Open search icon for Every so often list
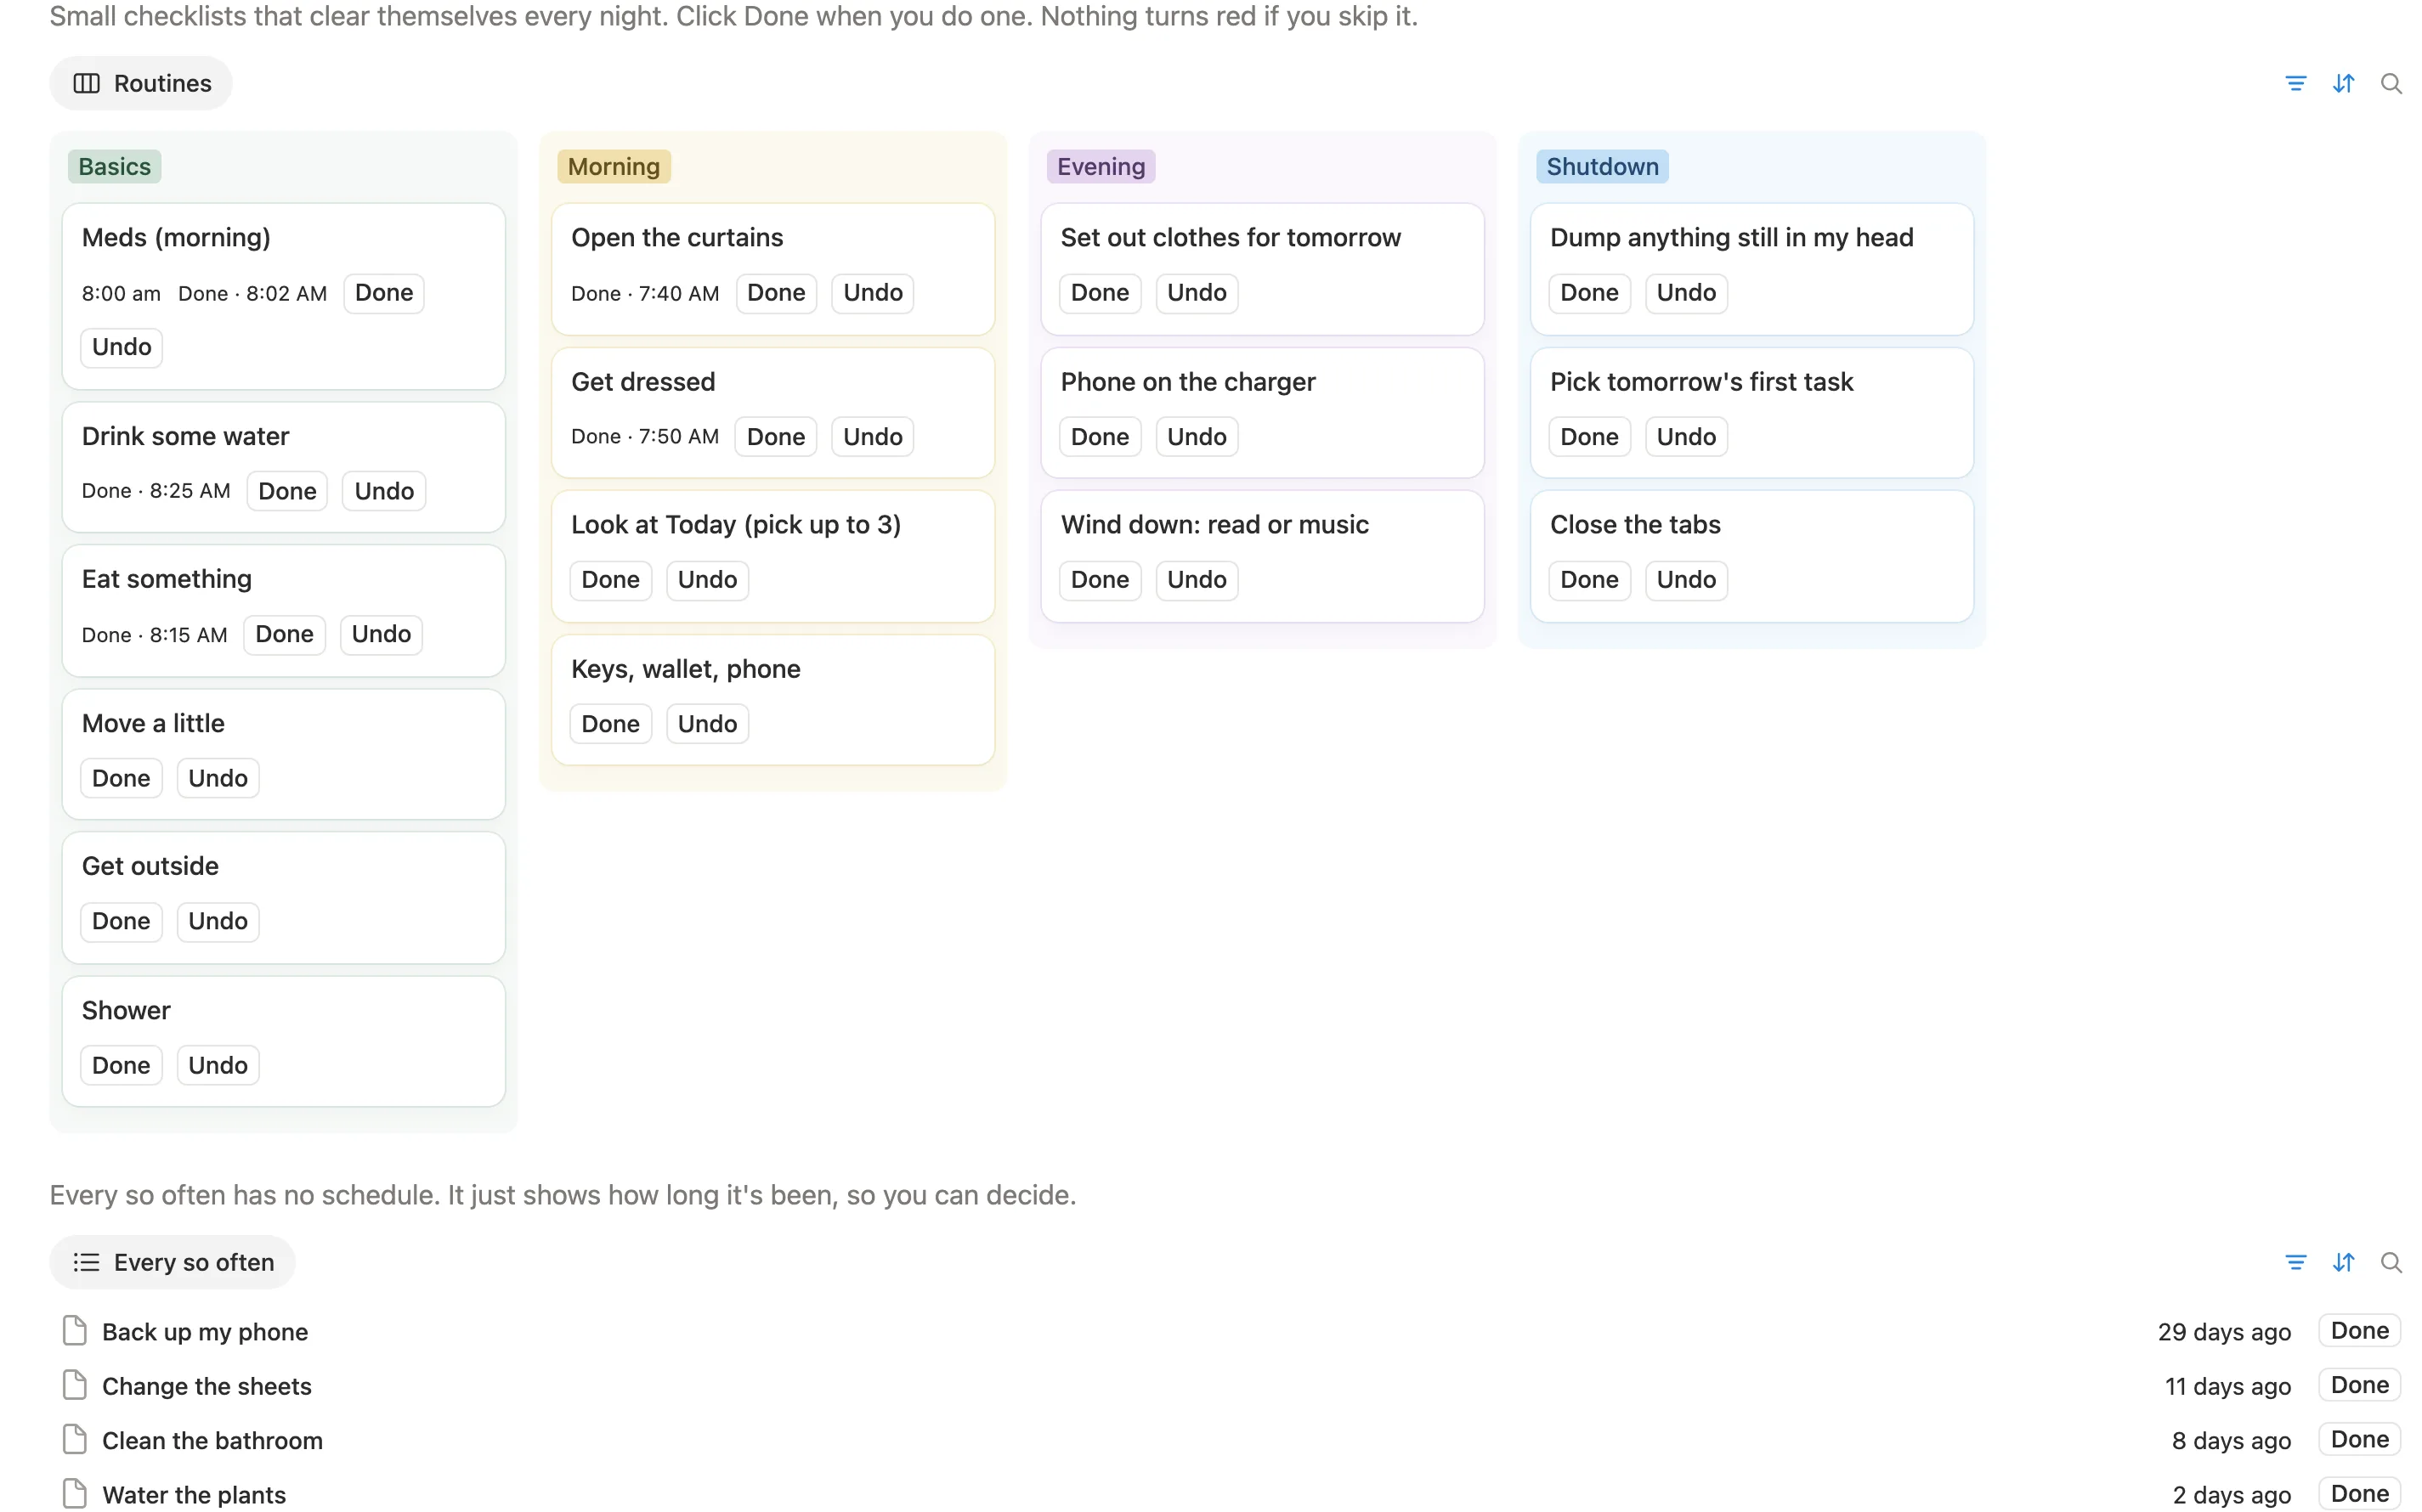 [2390, 1262]
